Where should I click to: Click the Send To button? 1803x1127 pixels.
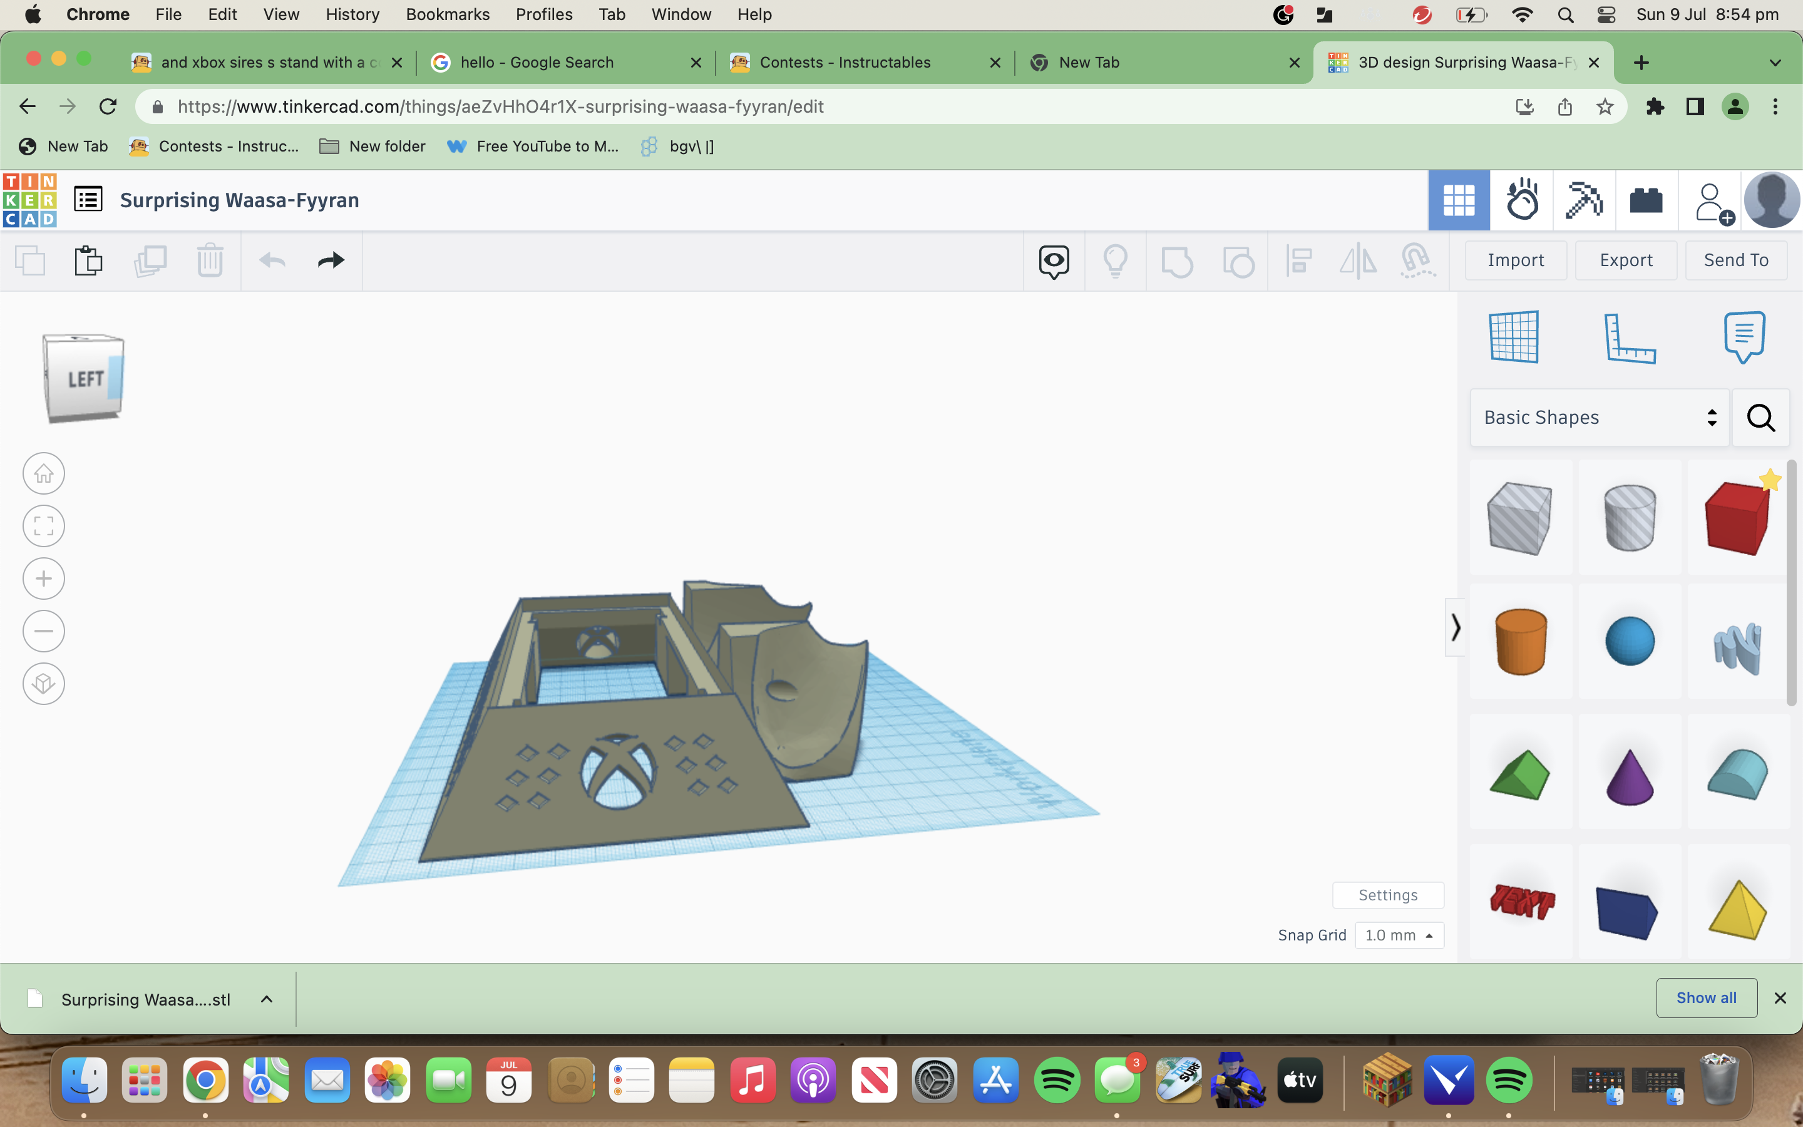(1736, 260)
